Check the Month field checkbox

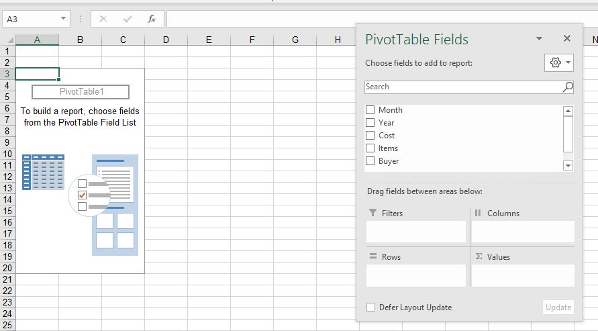coord(370,110)
